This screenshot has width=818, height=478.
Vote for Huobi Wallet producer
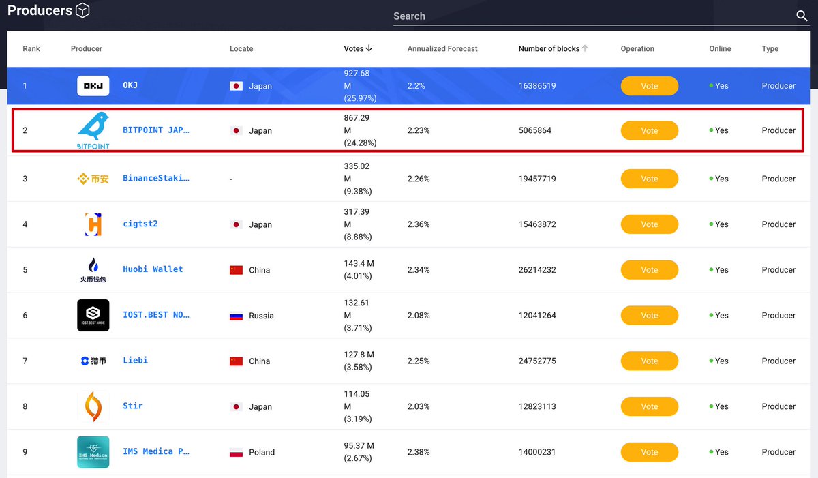[x=649, y=270]
